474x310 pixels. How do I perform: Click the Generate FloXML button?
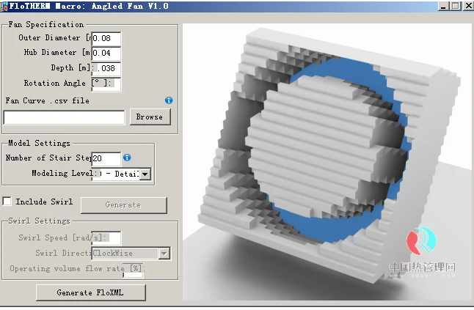91,292
